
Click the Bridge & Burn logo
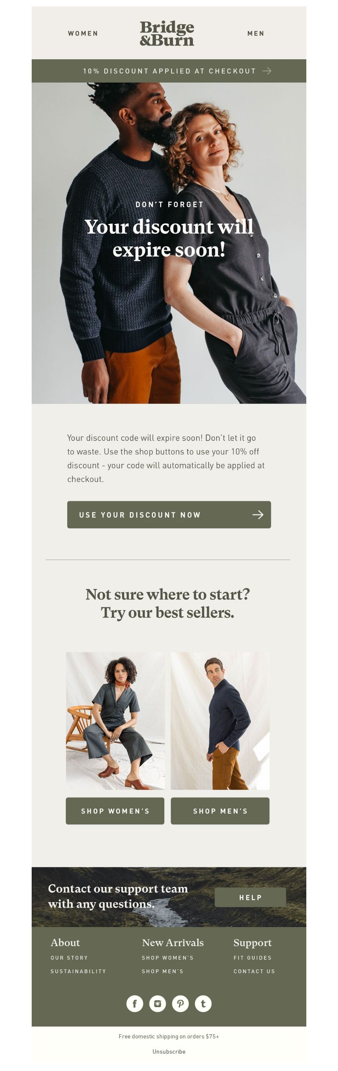tap(167, 33)
